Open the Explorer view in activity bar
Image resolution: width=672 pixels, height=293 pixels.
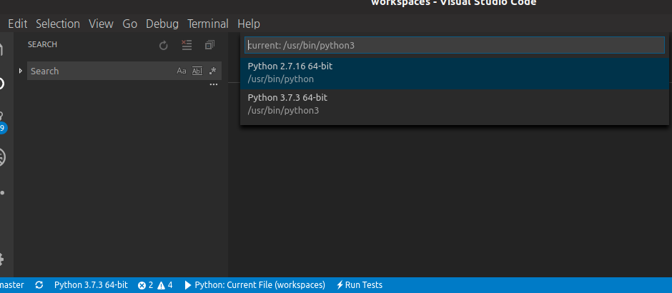coord(2,49)
